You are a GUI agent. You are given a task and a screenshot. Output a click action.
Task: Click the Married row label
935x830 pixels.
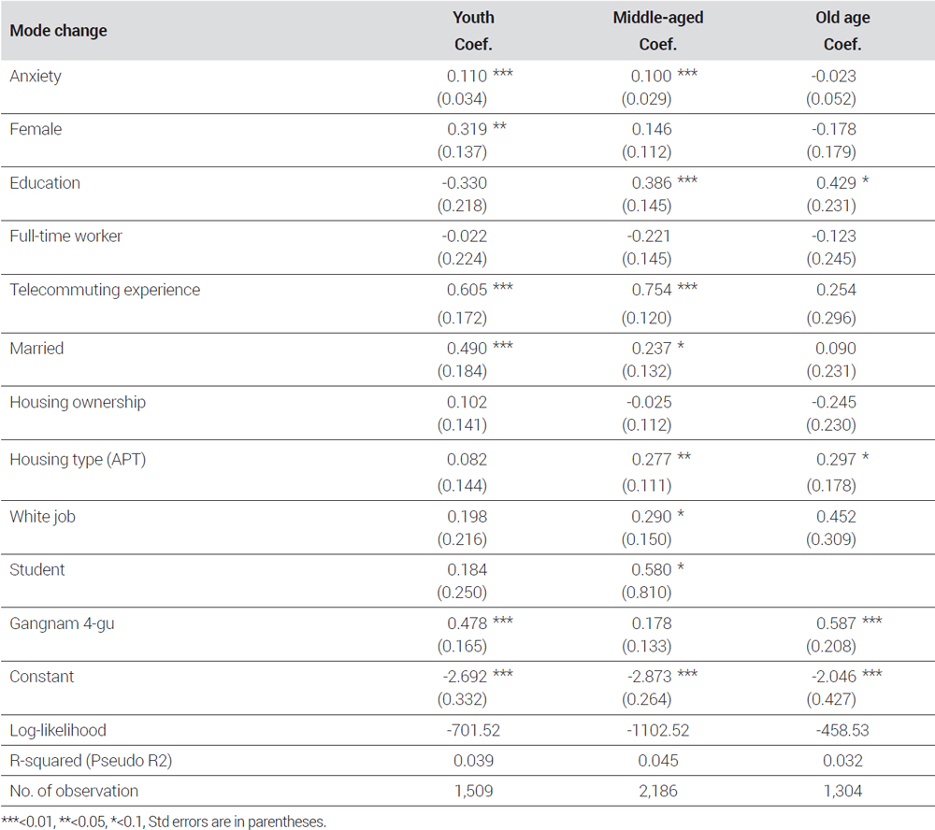[36, 349]
